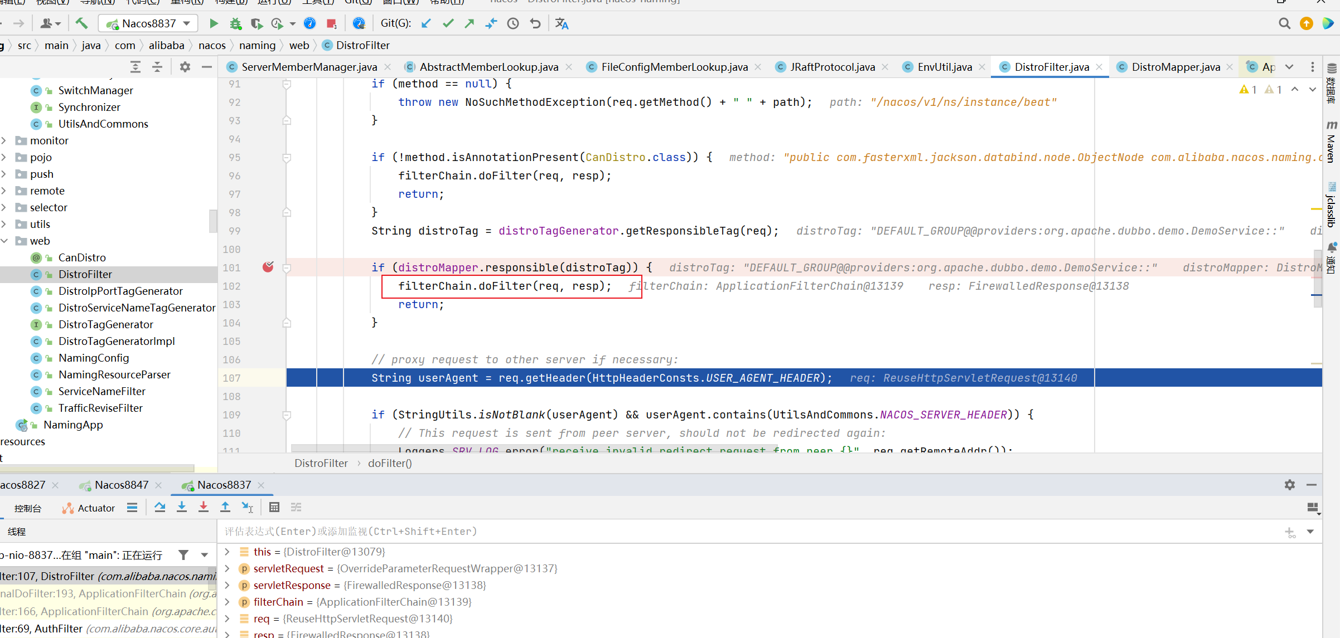Click the step out debug icon
Screen dimensions: 1340x638
pyautogui.click(x=225, y=507)
